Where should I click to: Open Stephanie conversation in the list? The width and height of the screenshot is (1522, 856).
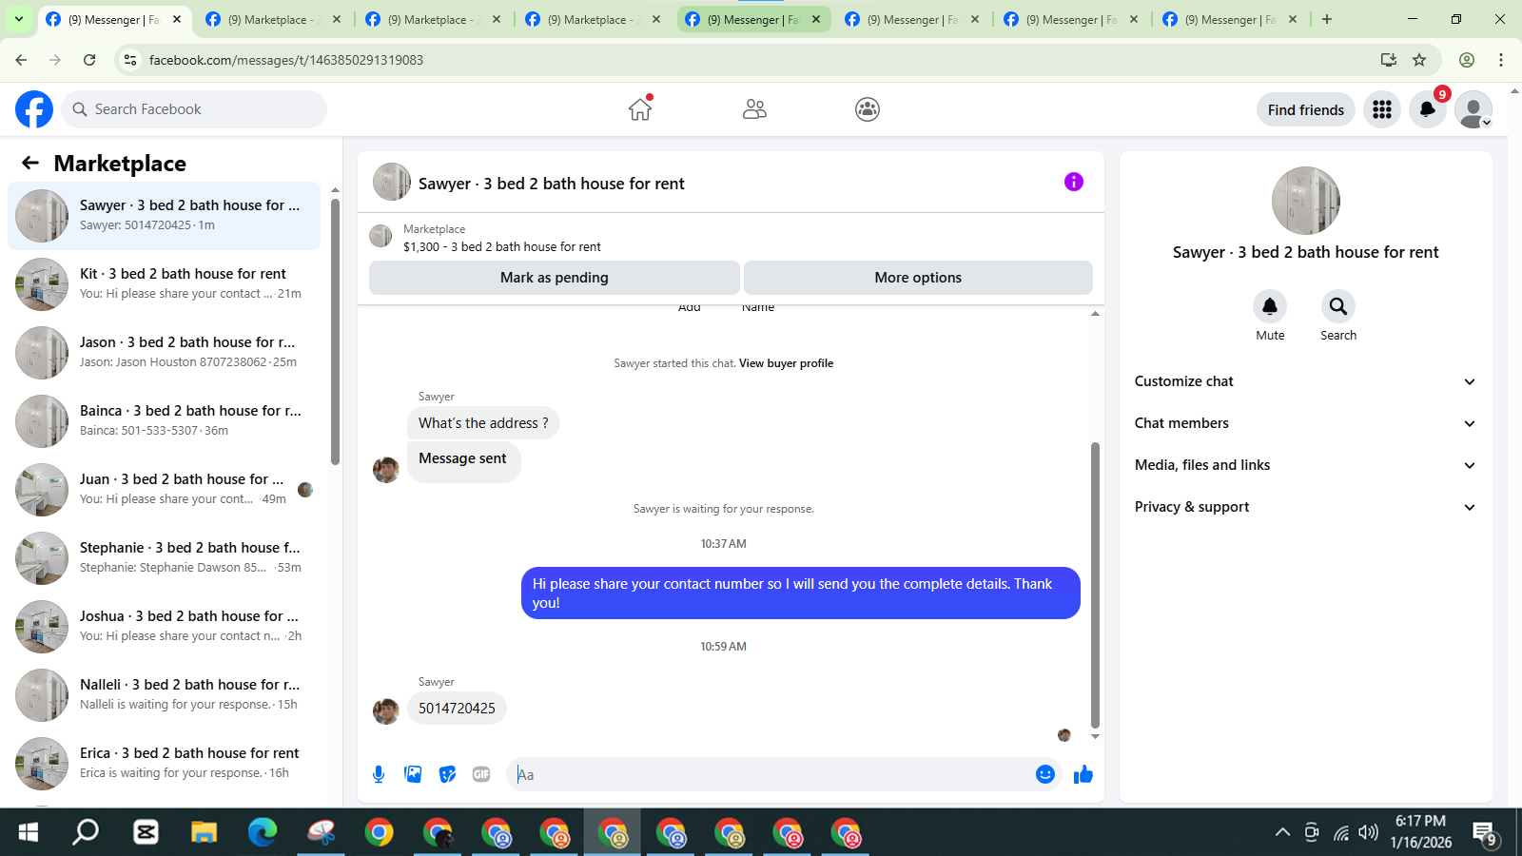(x=164, y=558)
